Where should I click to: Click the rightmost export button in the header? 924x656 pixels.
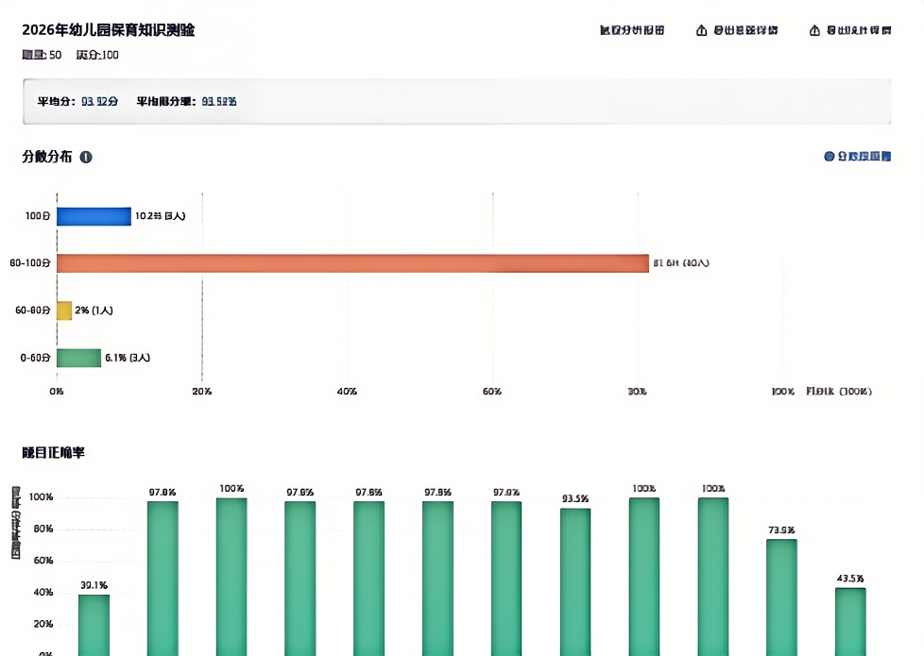(849, 30)
